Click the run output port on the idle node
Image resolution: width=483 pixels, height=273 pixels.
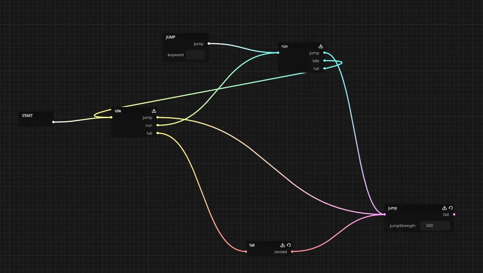[157, 125]
